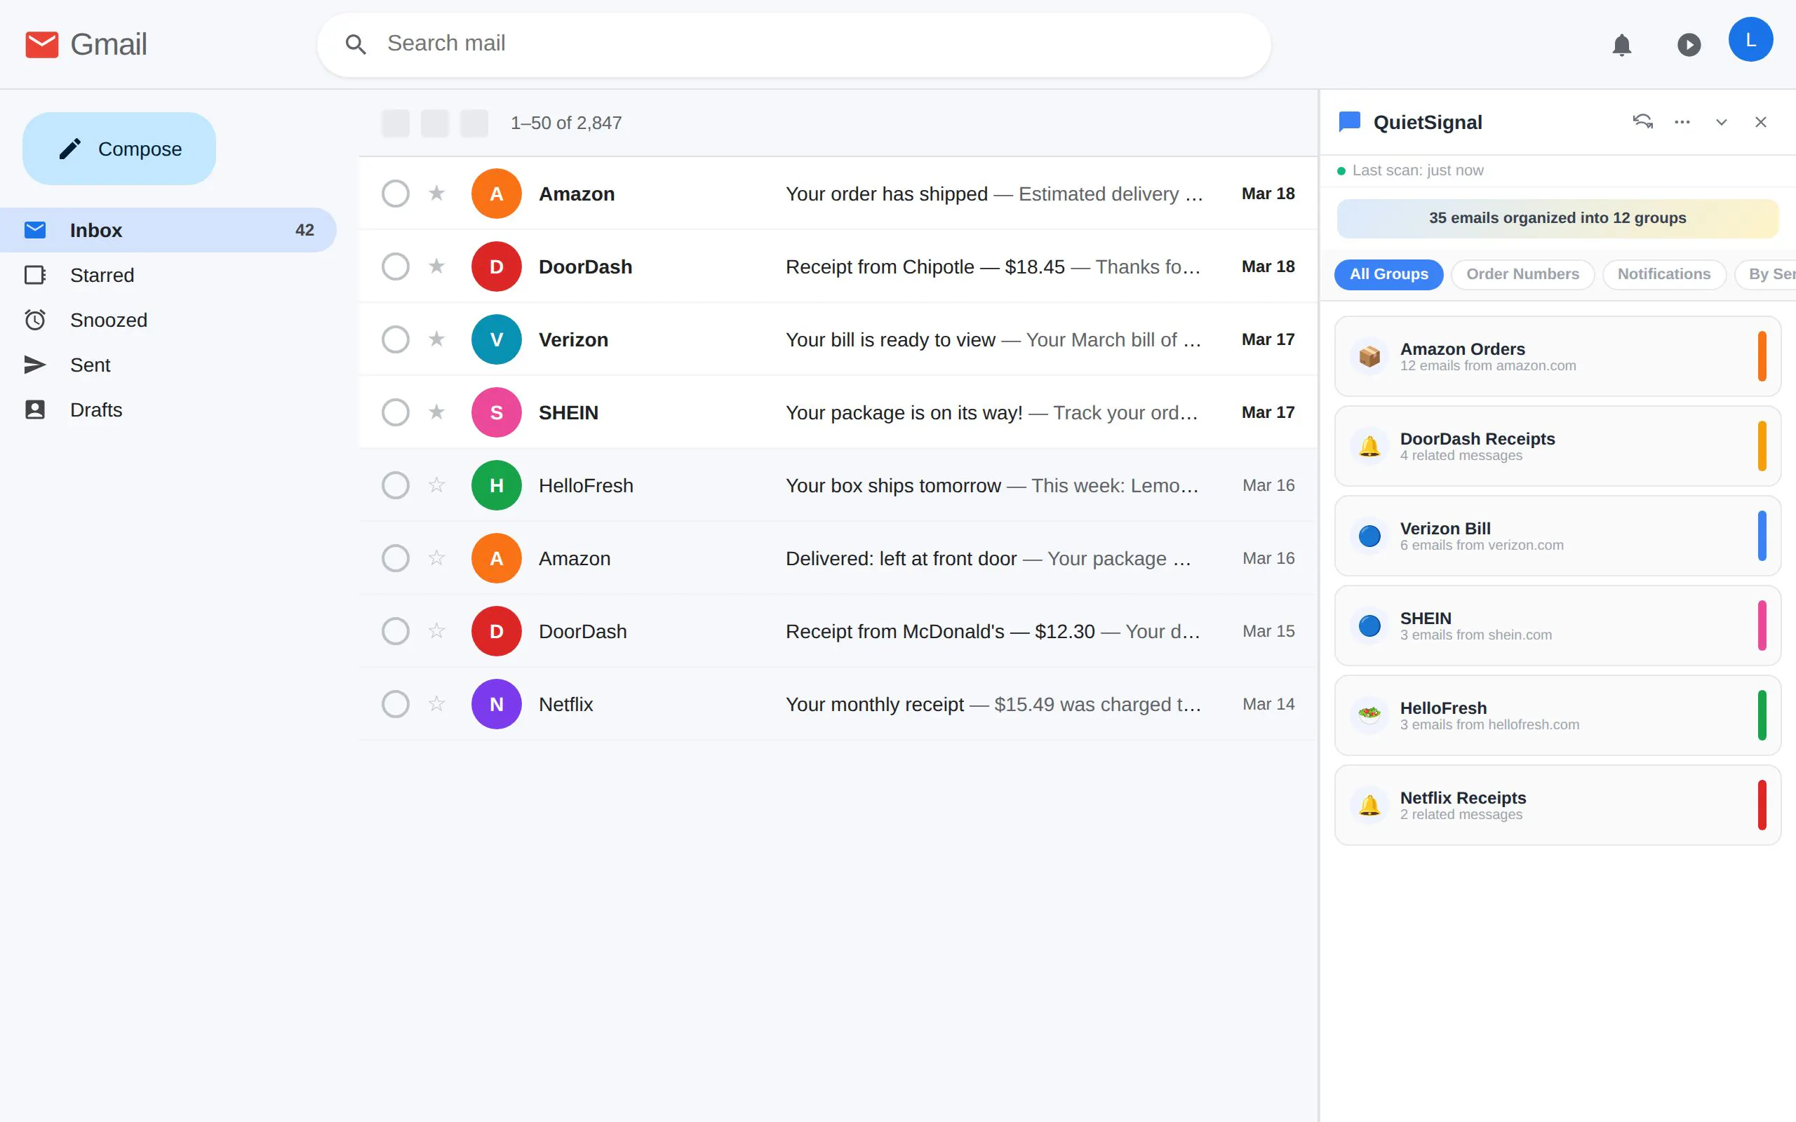Click the SHEIN S avatar
The height and width of the screenshot is (1122, 1796).
[x=497, y=412]
